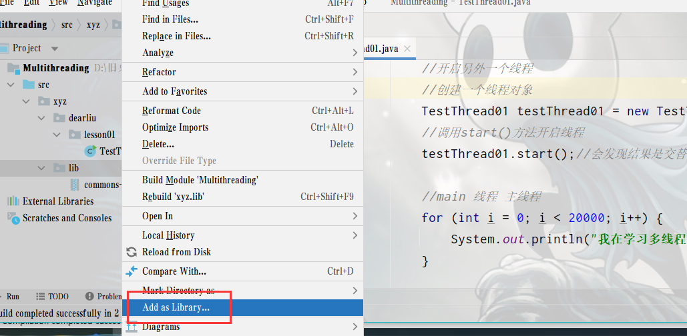This screenshot has height=336, width=687.
Task: Close the TestThread01.java editor tab
Action: 407,49
